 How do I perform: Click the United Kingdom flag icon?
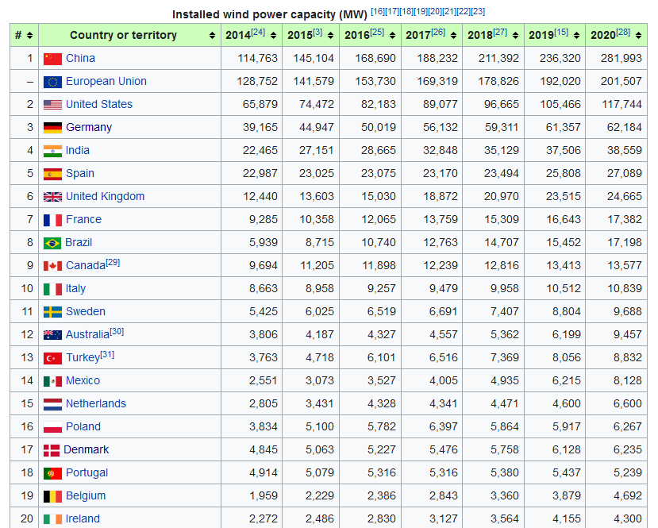coord(52,197)
